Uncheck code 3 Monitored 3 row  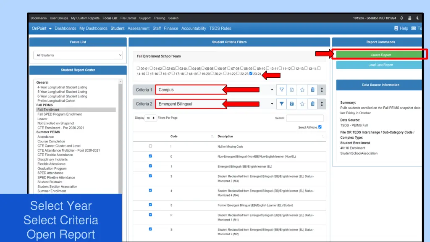tap(150, 176)
